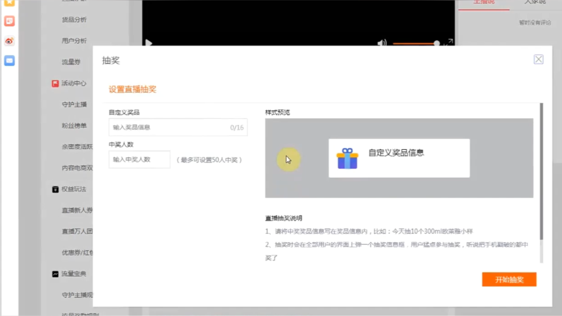Viewport: 562px width, 316px height.
Task: Click the 开始抽奖 button
Action: [x=509, y=279]
